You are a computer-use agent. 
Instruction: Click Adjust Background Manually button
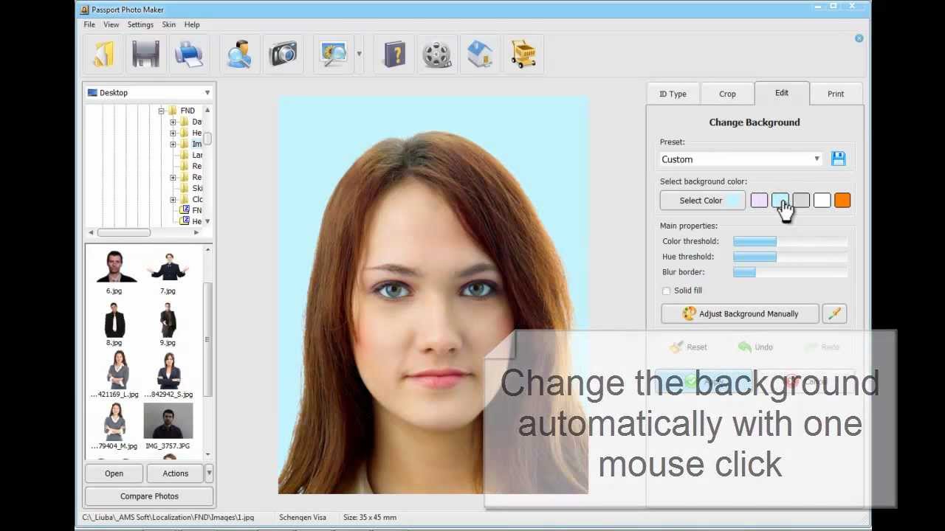tap(740, 313)
